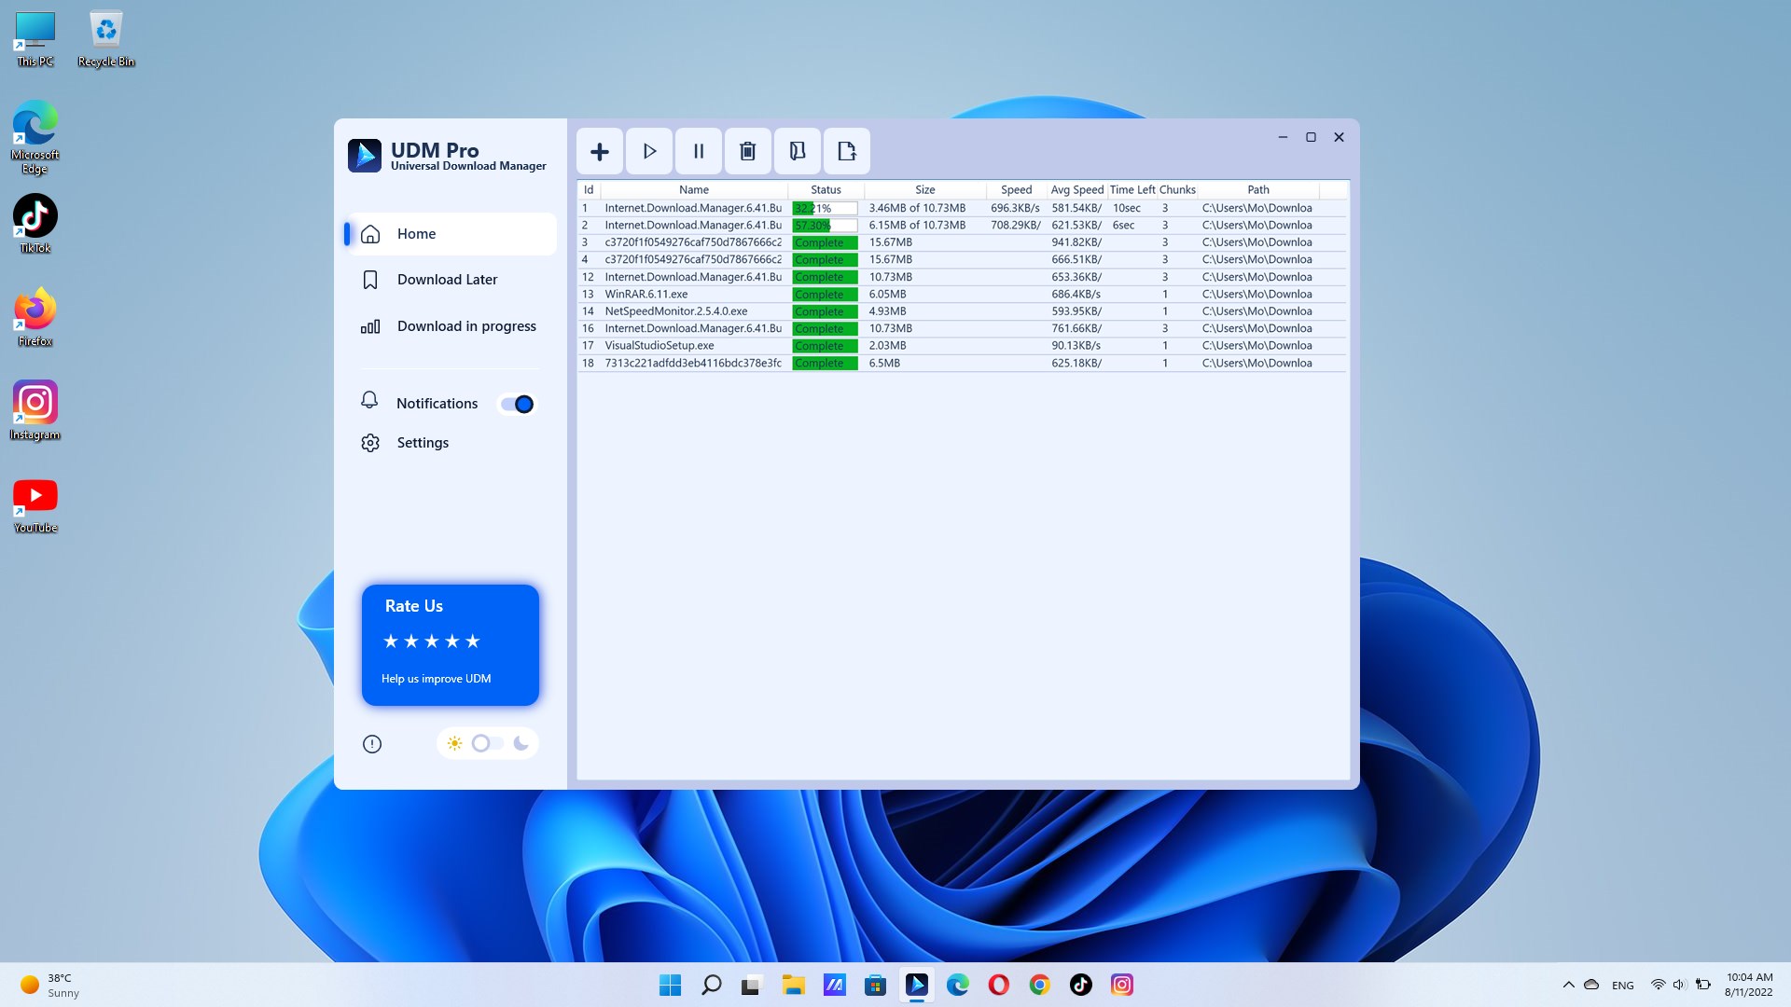Open Instagram desktop shortcut
Image resolution: width=1791 pixels, height=1007 pixels.
point(35,410)
